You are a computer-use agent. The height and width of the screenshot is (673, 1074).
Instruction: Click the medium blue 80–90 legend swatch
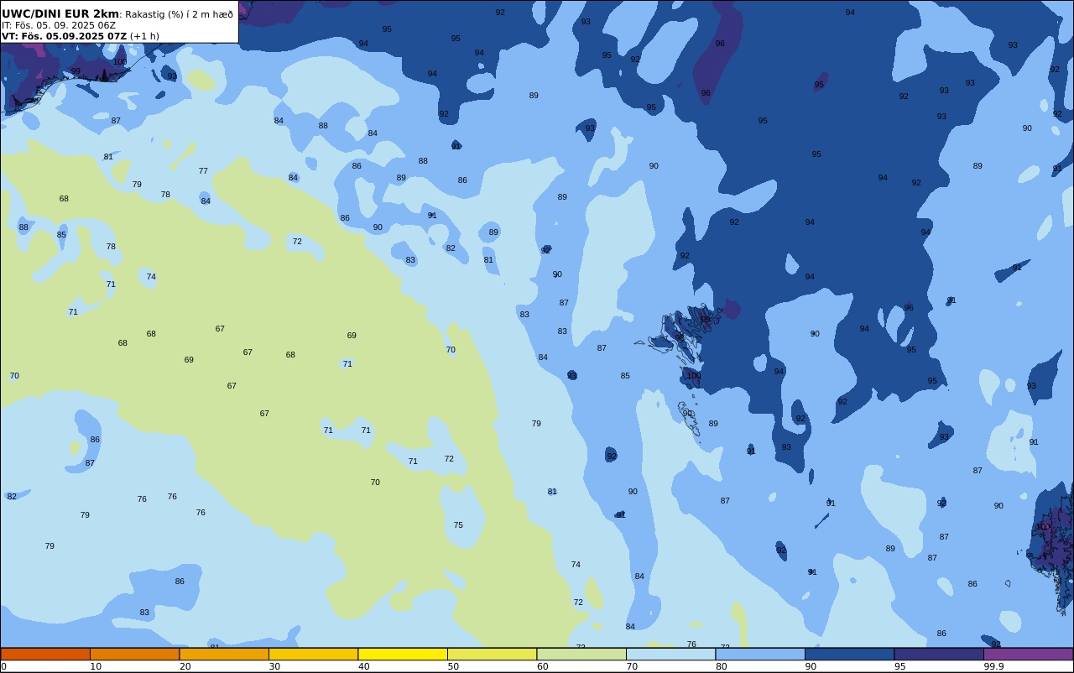click(760, 654)
